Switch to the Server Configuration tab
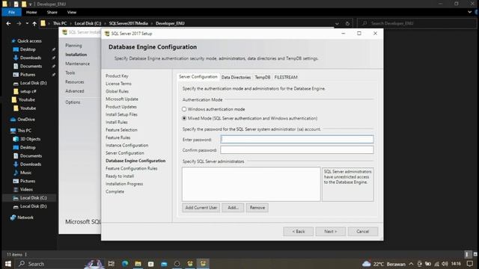Image resolution: width=479 pixels, height=269 pixels. [x=198, y=77]
